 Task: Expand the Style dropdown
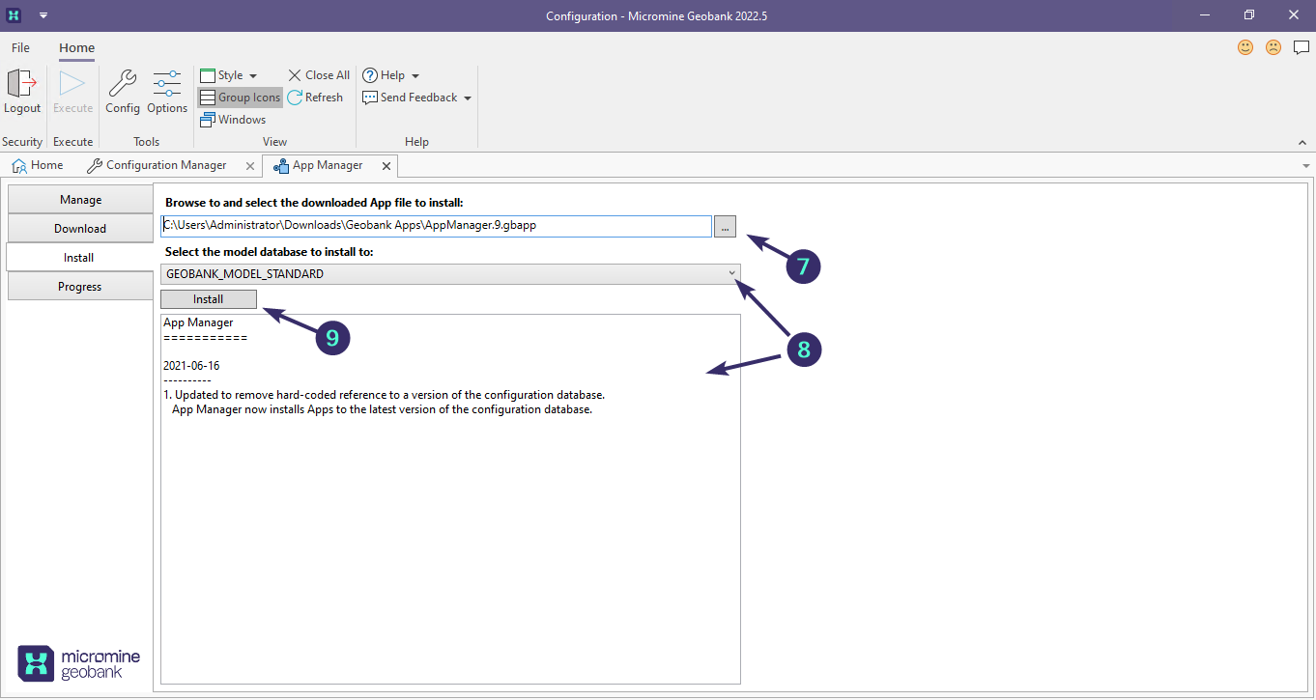[229, 75]
